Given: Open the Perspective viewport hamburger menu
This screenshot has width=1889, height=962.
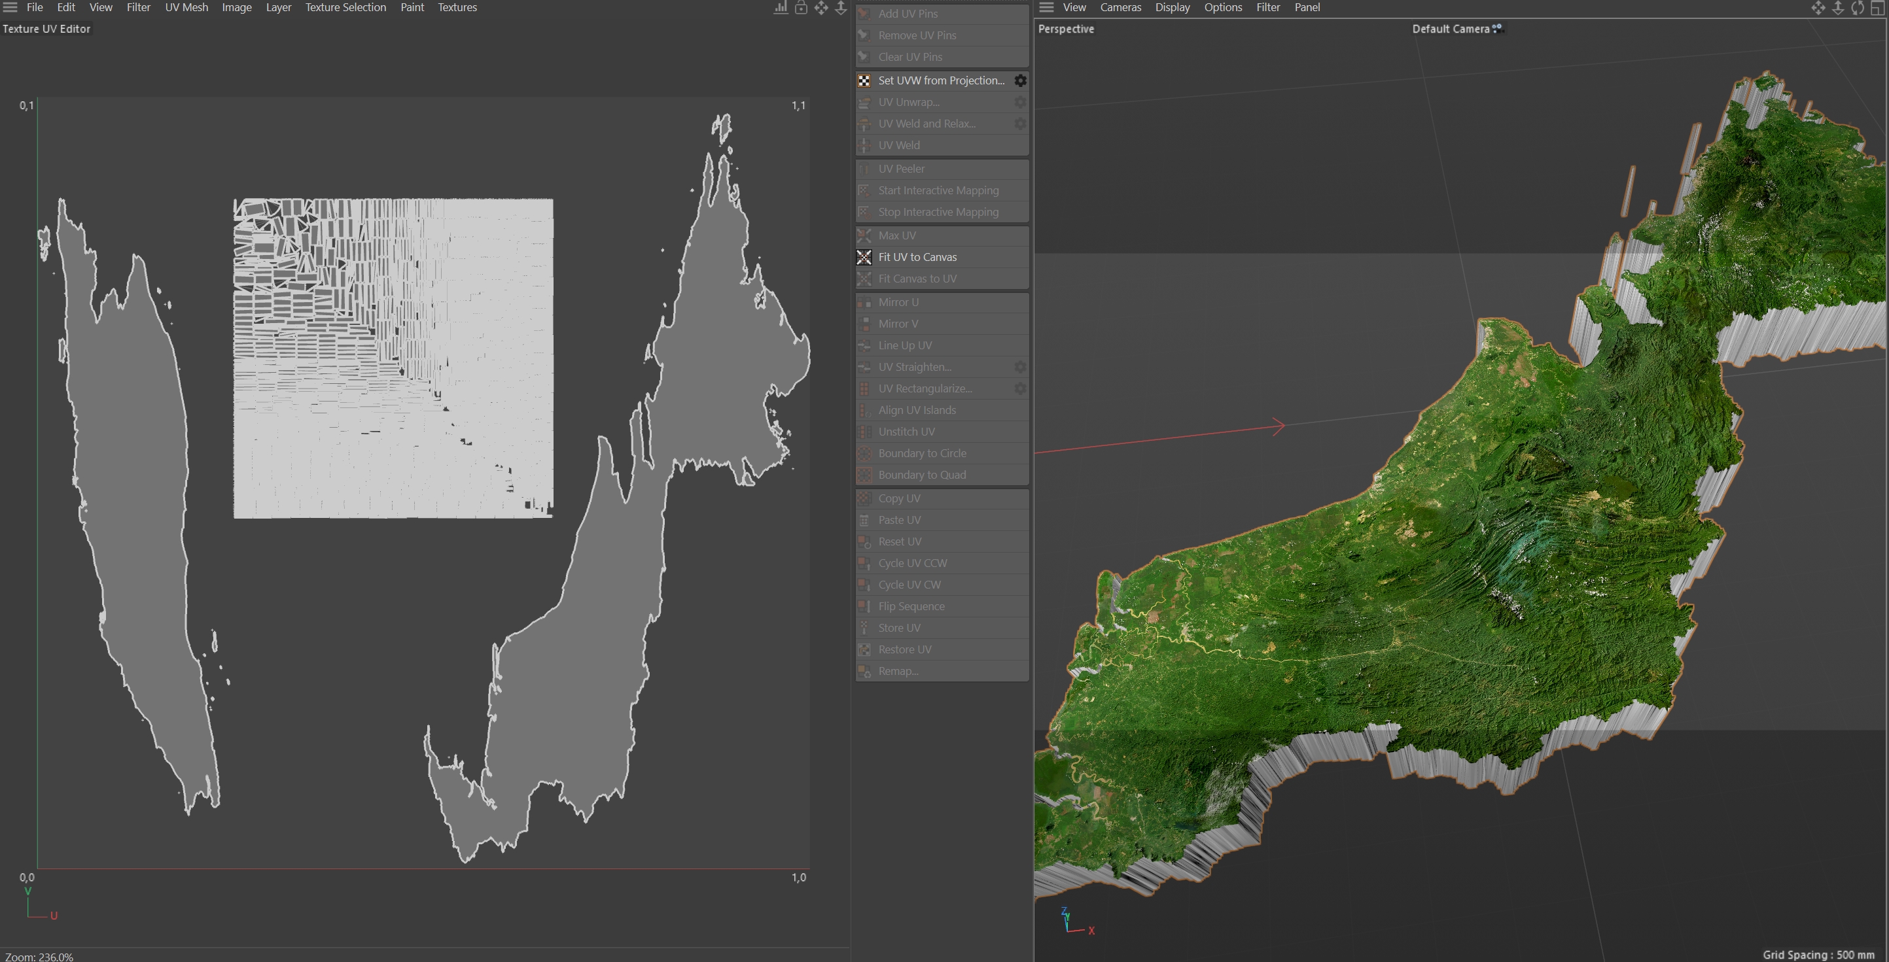Looking at the screenshot, I should point(1046,7).
